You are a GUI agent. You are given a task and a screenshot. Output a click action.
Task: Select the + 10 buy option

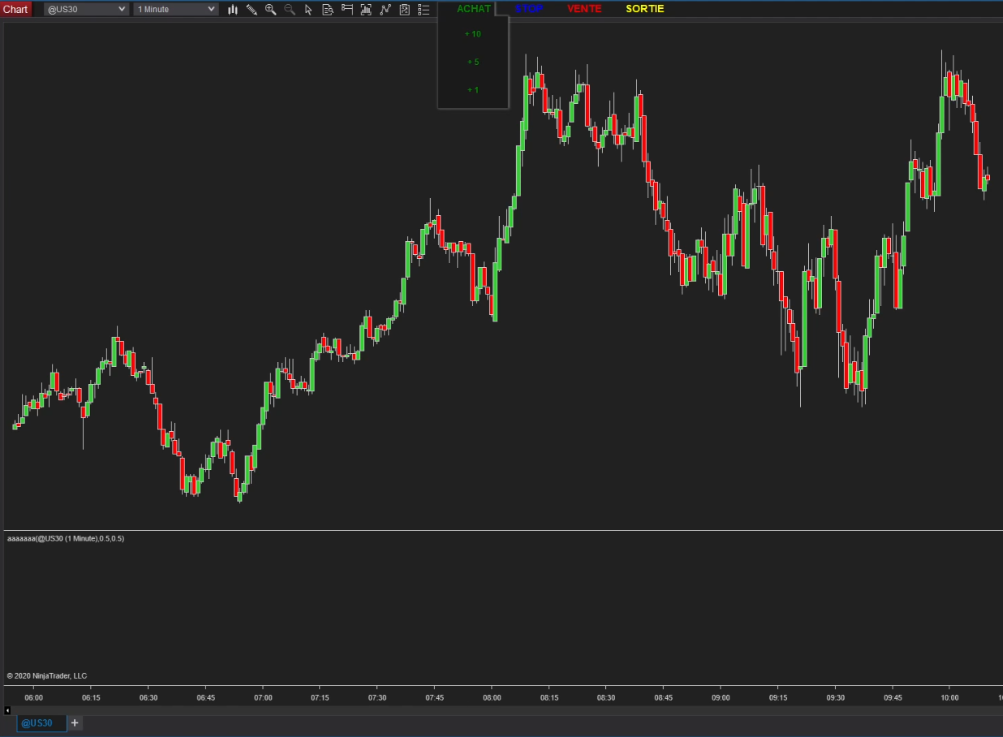[x=473, y=34]
